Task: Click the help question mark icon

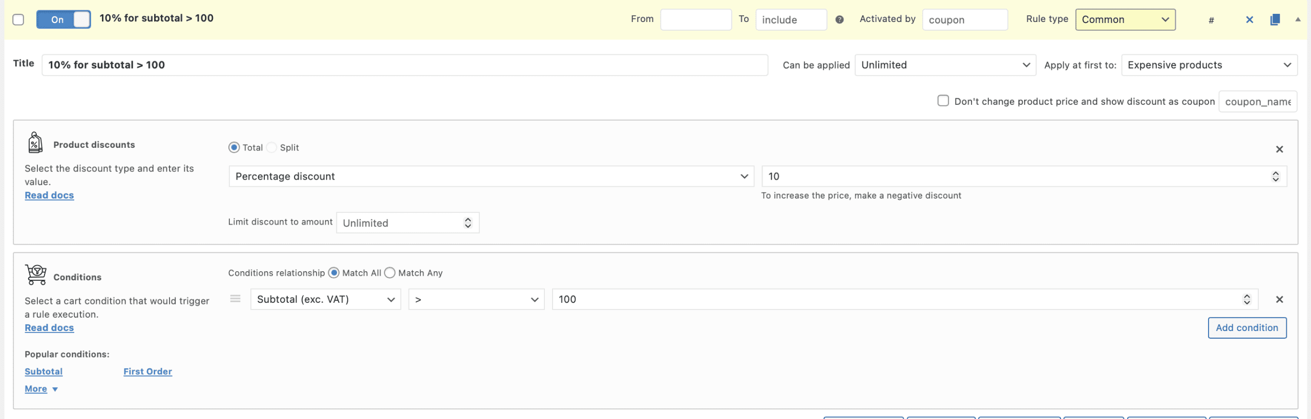Action: [x=839, y=19]
